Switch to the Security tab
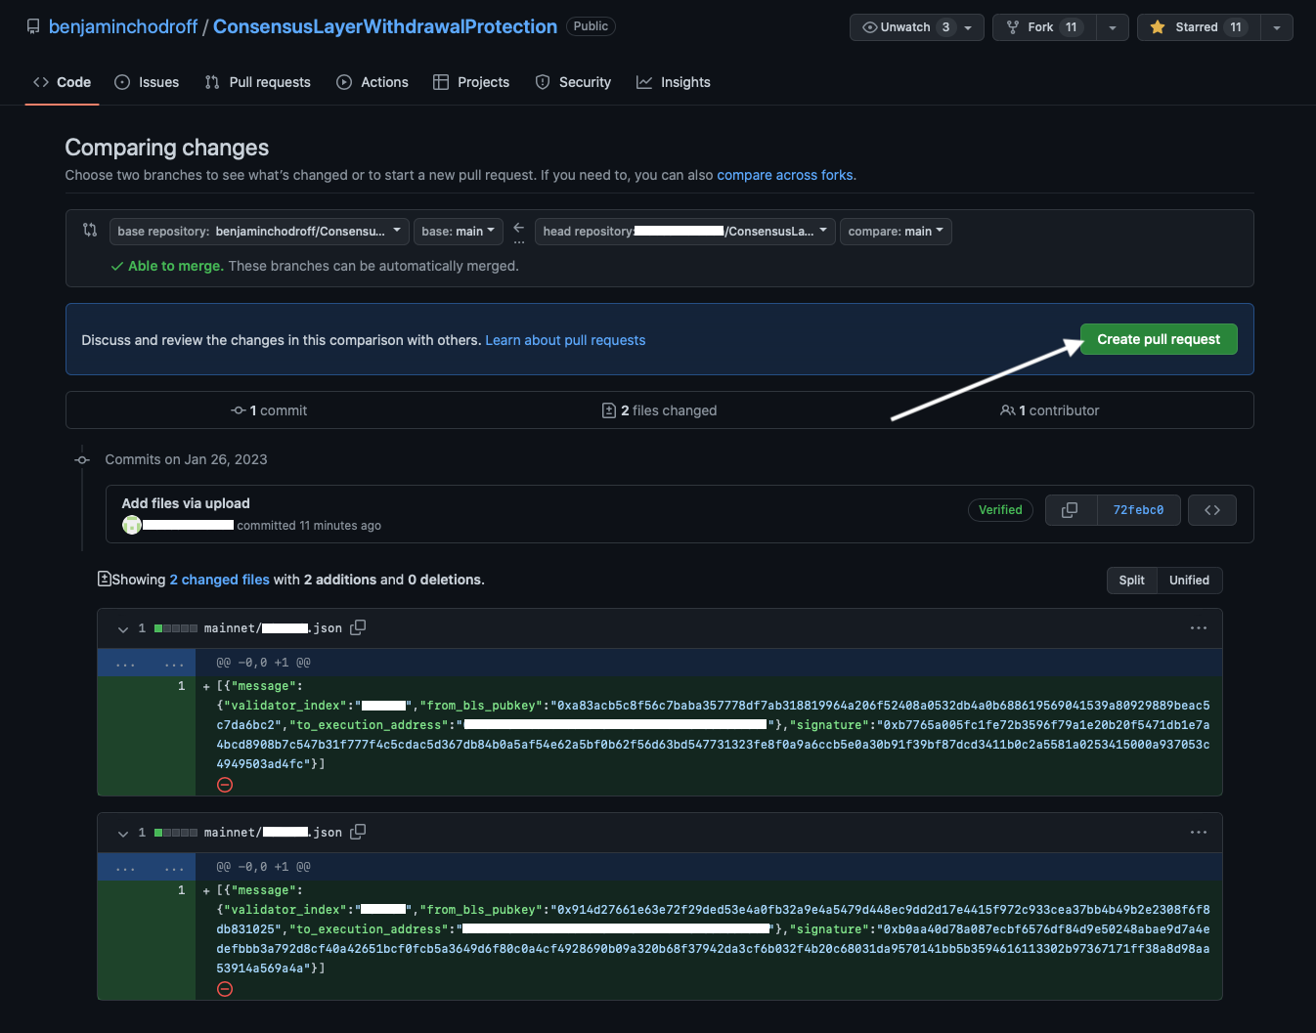The image size is (1316, 1033). point(573,82)
